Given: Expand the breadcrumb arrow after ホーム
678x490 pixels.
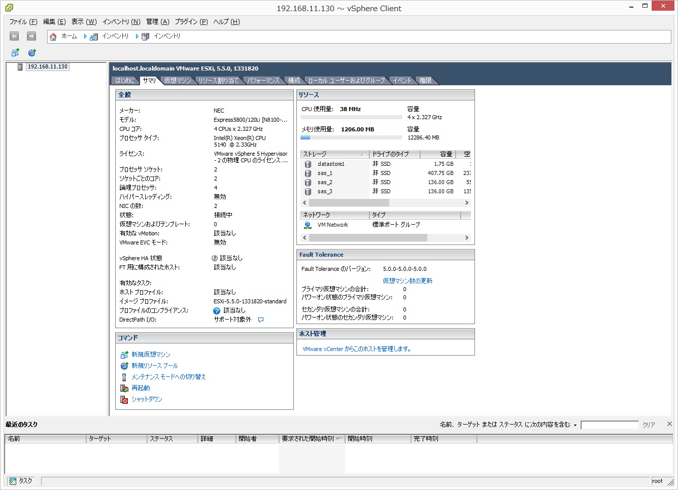Looking at the screenshot, I should pos(85,37).
